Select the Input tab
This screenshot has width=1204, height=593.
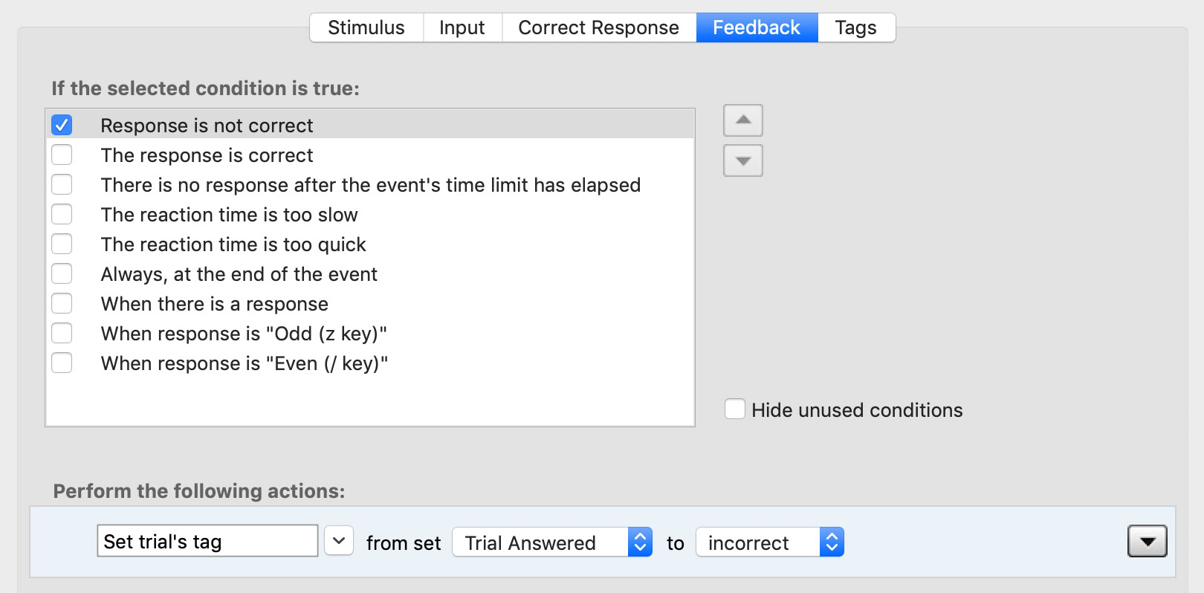(462, 27)
